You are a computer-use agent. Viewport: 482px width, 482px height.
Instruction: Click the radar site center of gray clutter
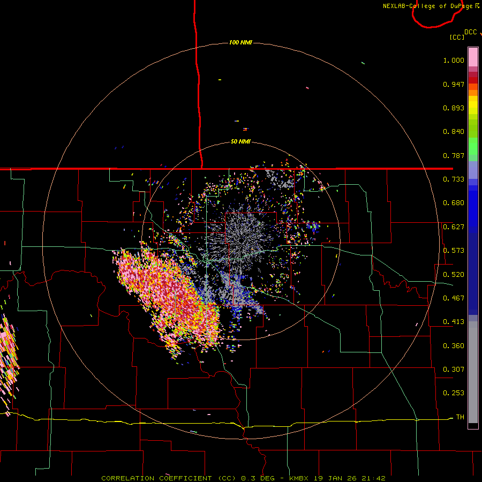coord(242,240)
